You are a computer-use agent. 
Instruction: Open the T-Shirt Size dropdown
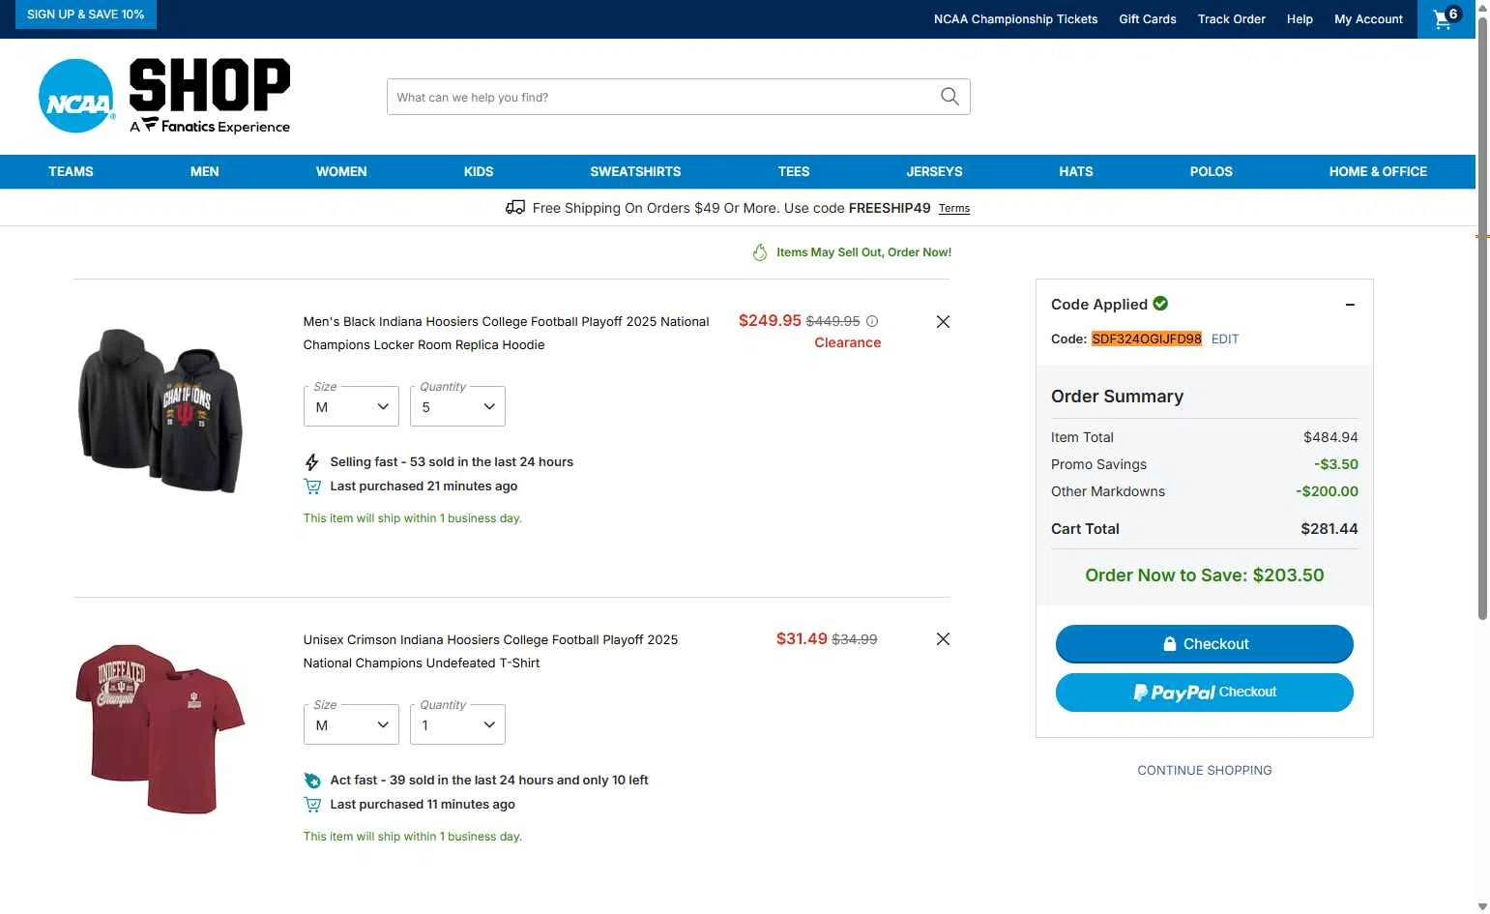351,724
